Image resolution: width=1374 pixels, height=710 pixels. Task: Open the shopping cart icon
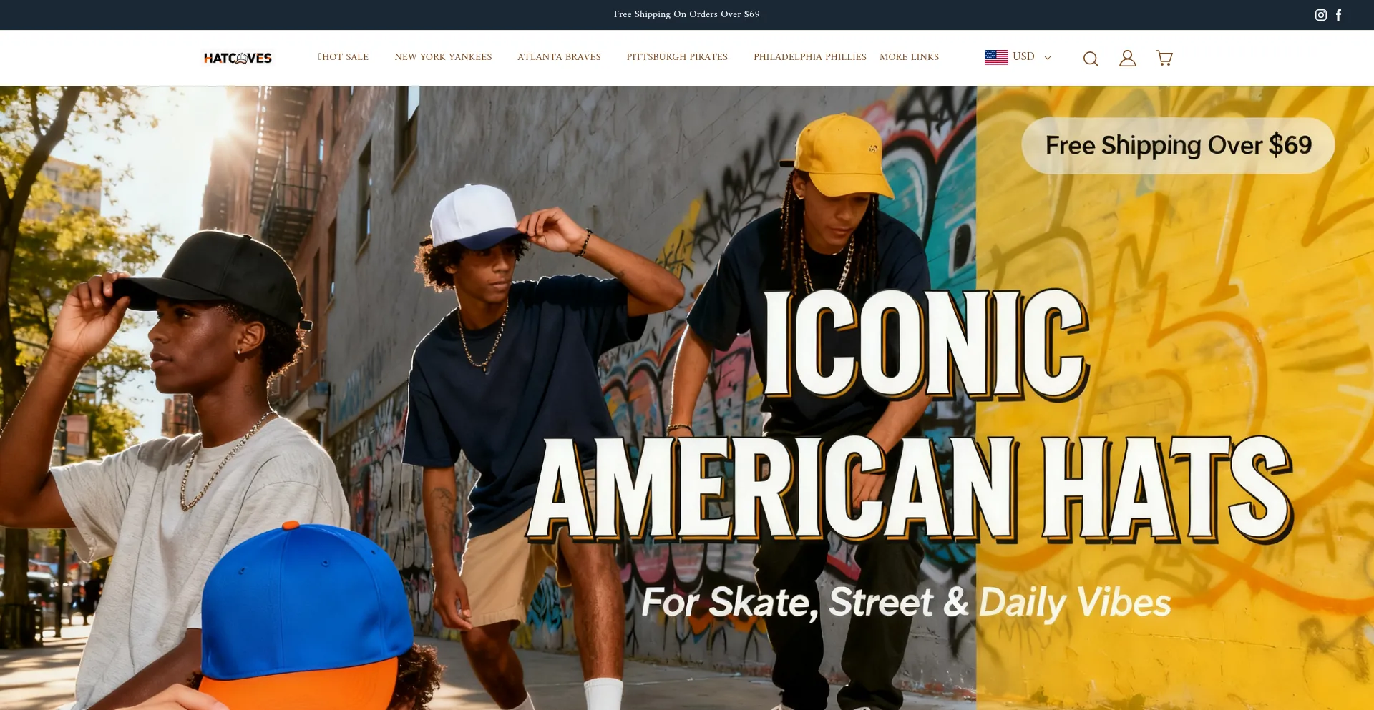[1164, 58]
